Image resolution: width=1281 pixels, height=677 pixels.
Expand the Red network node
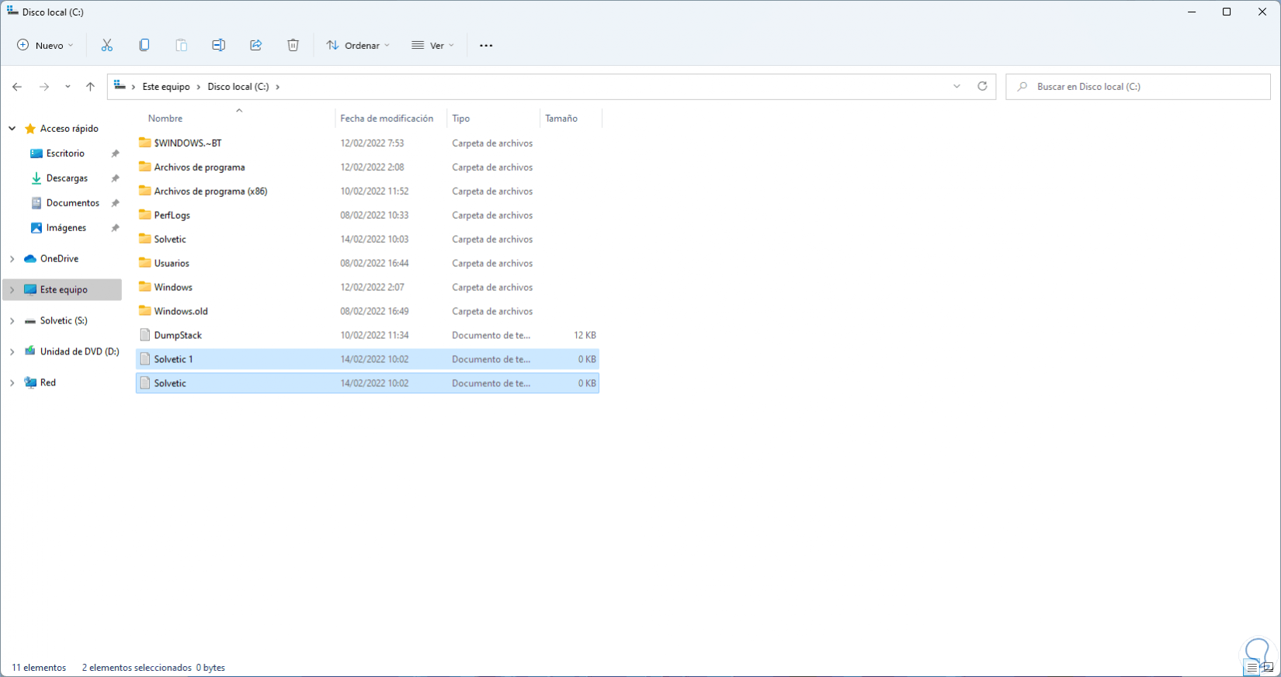click(12, 383)
